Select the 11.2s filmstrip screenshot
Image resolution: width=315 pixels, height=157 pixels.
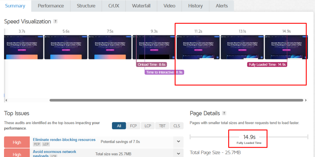(198, 47)
